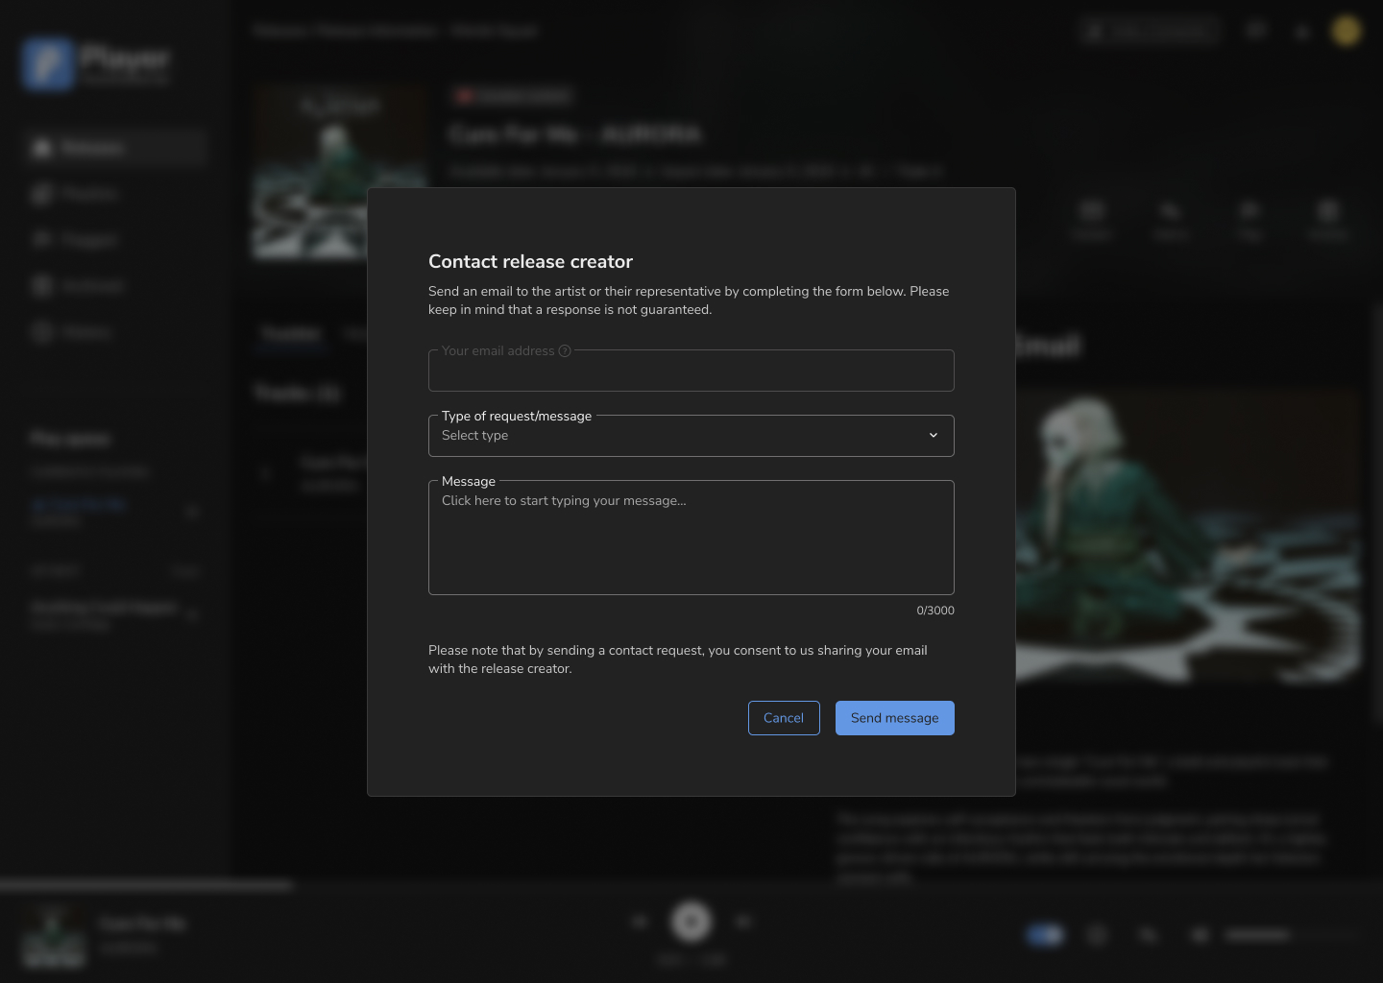Screen dimensions: 1383x983
Task: Select the highlighted Releases sidebar item
Action: click(x=115, y=148)
